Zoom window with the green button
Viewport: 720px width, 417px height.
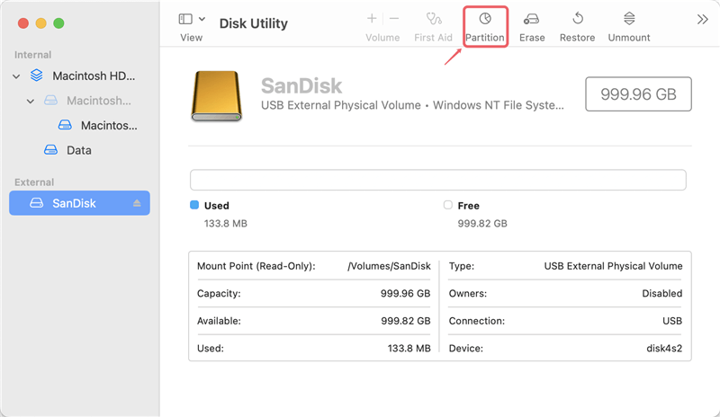pyautogui.click(x=58, y=23)
